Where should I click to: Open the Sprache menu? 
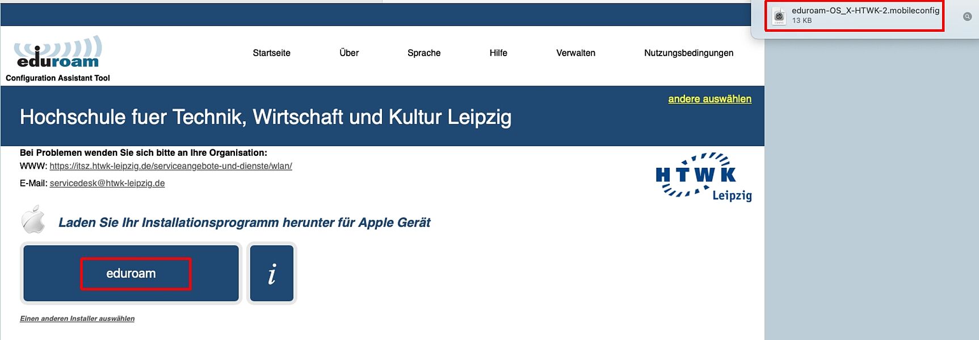pyautogui.click(x=424, y=53)
